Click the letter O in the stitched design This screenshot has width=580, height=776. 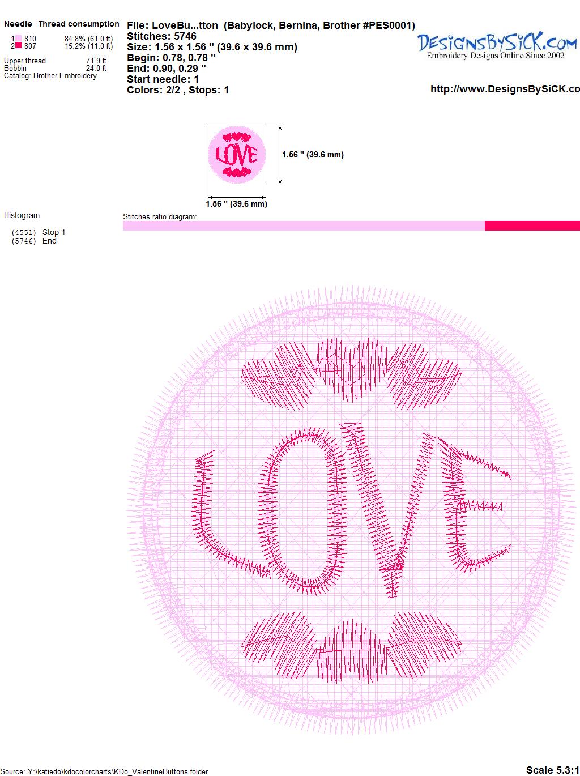pyautogui.click(x=304, y=513)
